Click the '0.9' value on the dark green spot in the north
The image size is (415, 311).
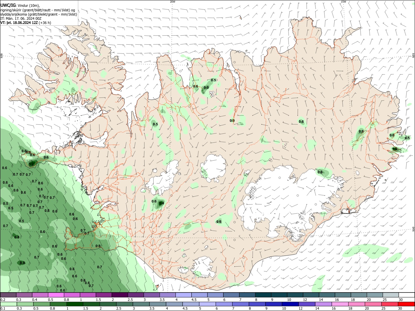206,87
